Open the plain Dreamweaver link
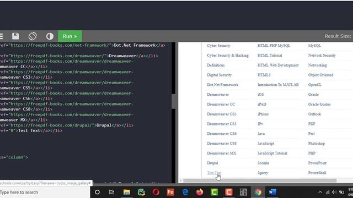Viewport: 353px width, 198px height. click(x=218, y=95)
